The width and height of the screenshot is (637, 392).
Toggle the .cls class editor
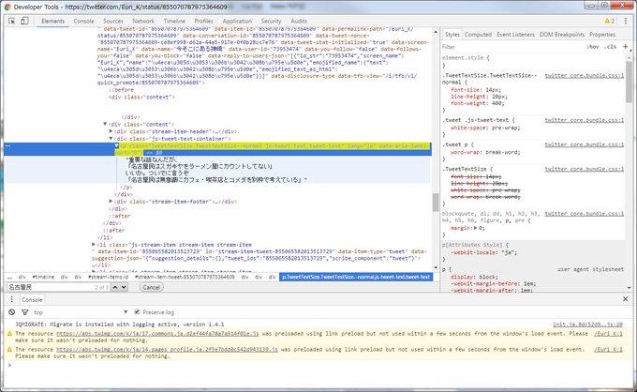click(610, 47)
